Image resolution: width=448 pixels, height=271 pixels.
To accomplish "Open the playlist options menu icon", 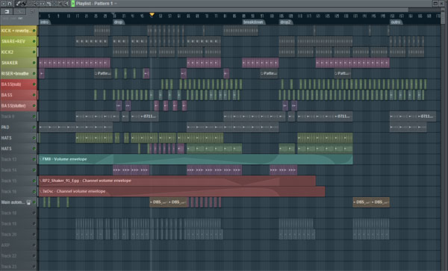I will point(4,4).
